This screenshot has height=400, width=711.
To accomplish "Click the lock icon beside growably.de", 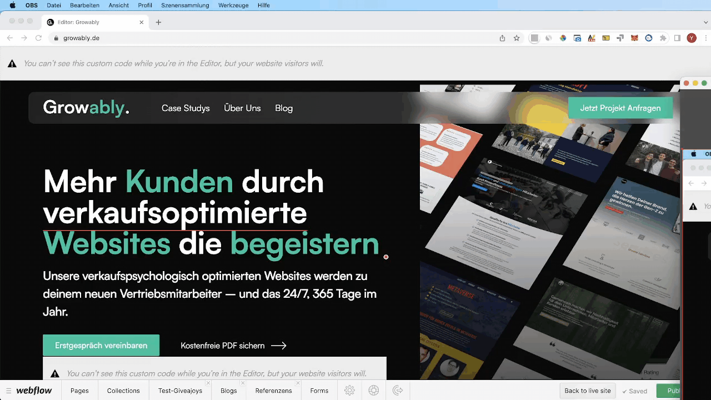I will [x=56, y=38].
